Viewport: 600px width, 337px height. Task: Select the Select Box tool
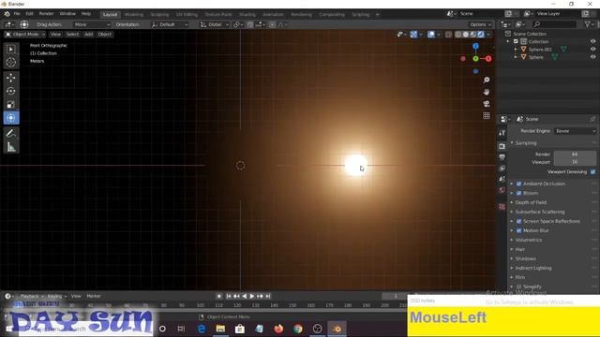11,50
